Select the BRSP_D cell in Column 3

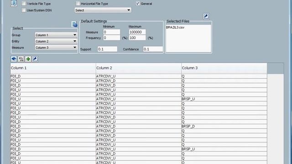point(224,127)
